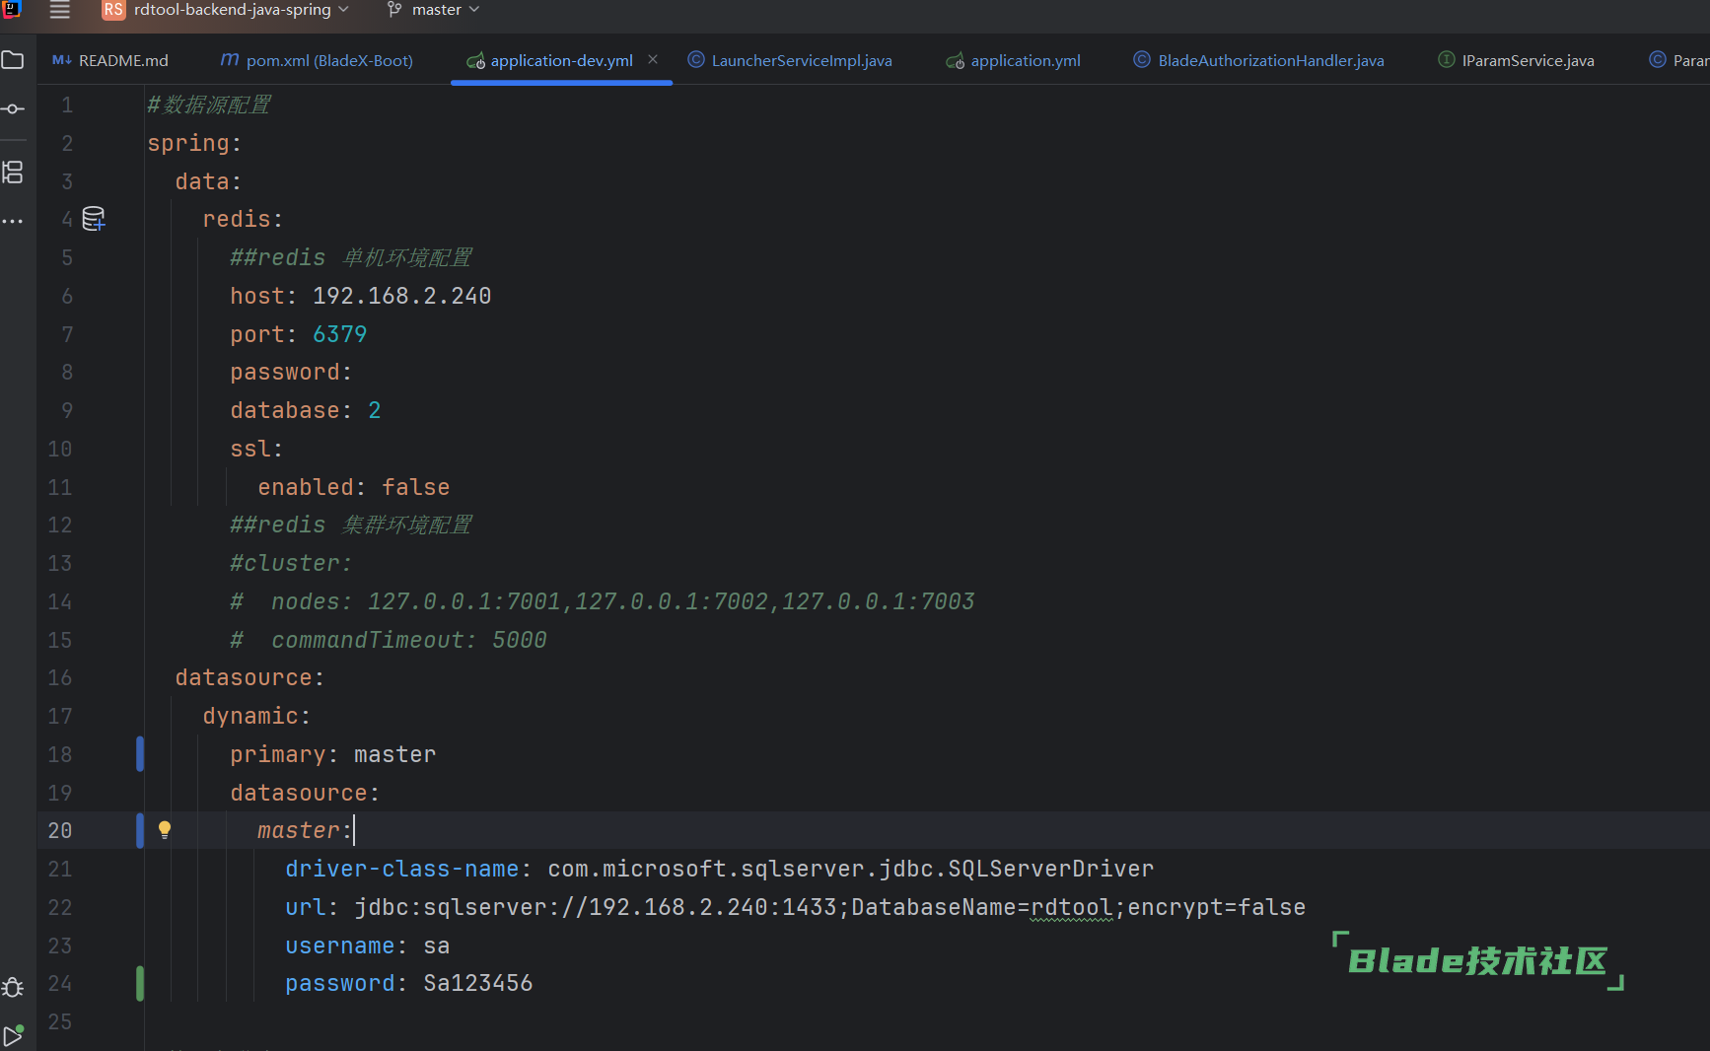
Task: Click the #数据源配置 comment on line 1
Action: pyautogui.click(x=209, y=105)
